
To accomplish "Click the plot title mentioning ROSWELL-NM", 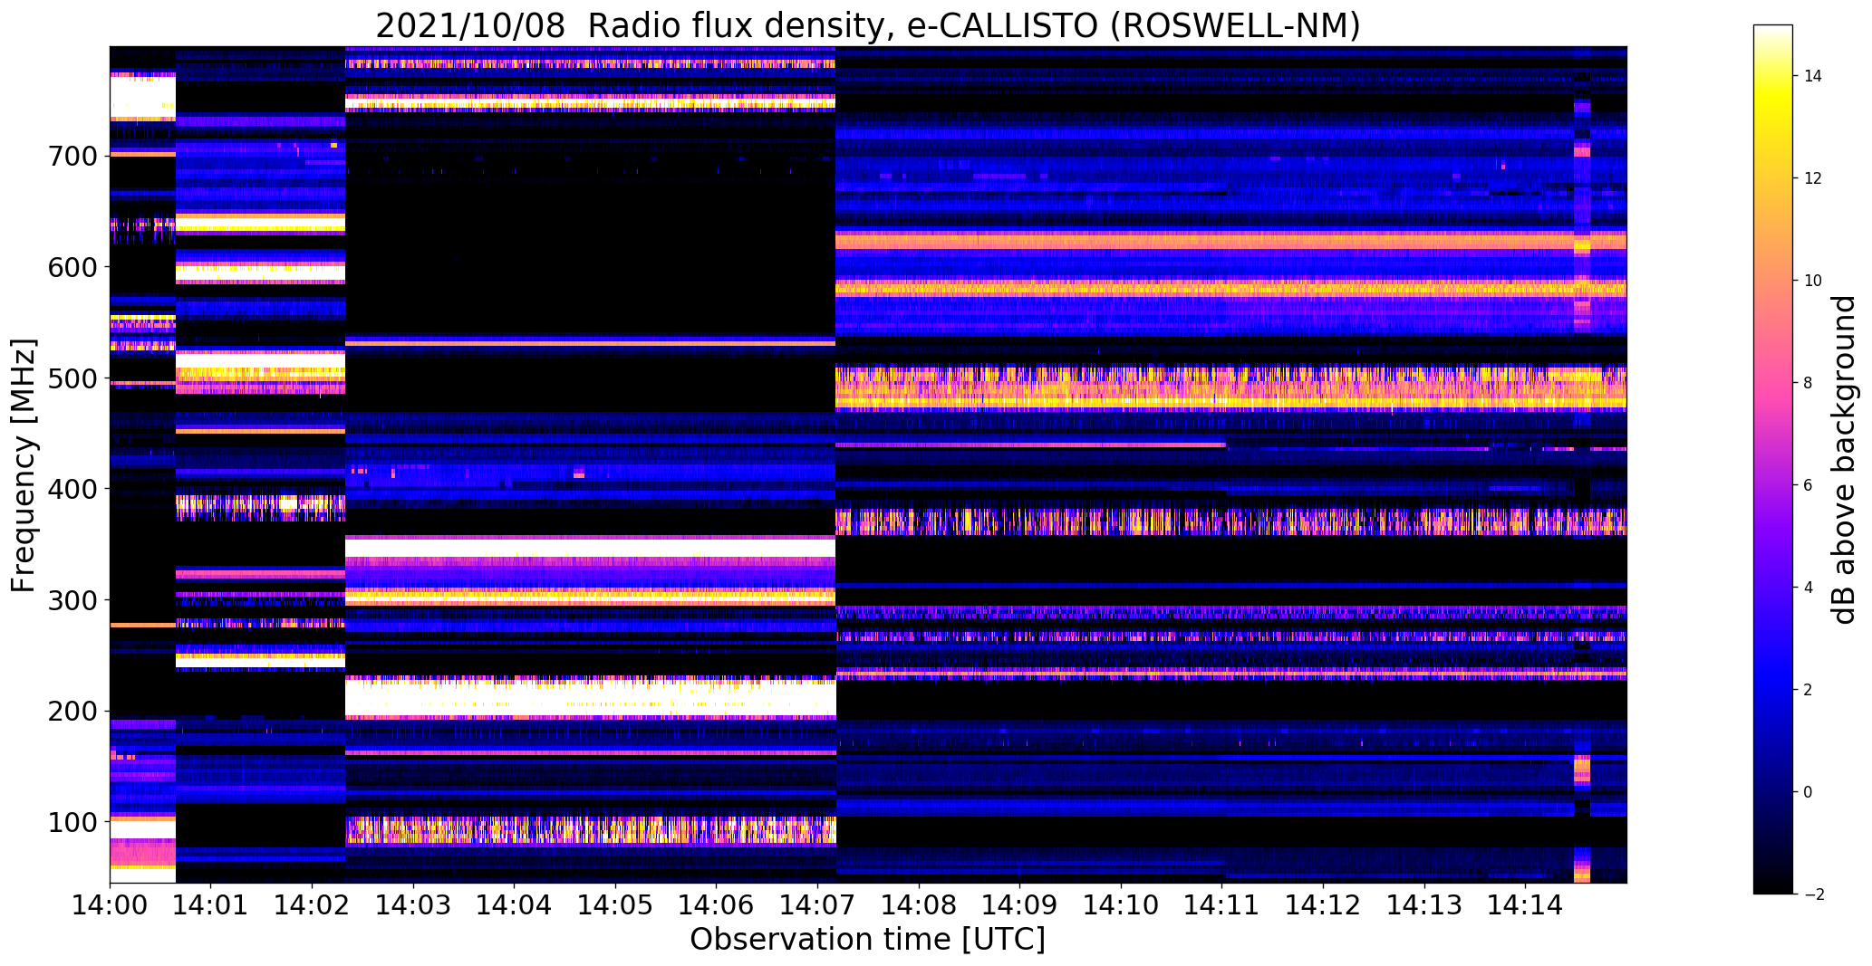I will (x=867, y=25).
